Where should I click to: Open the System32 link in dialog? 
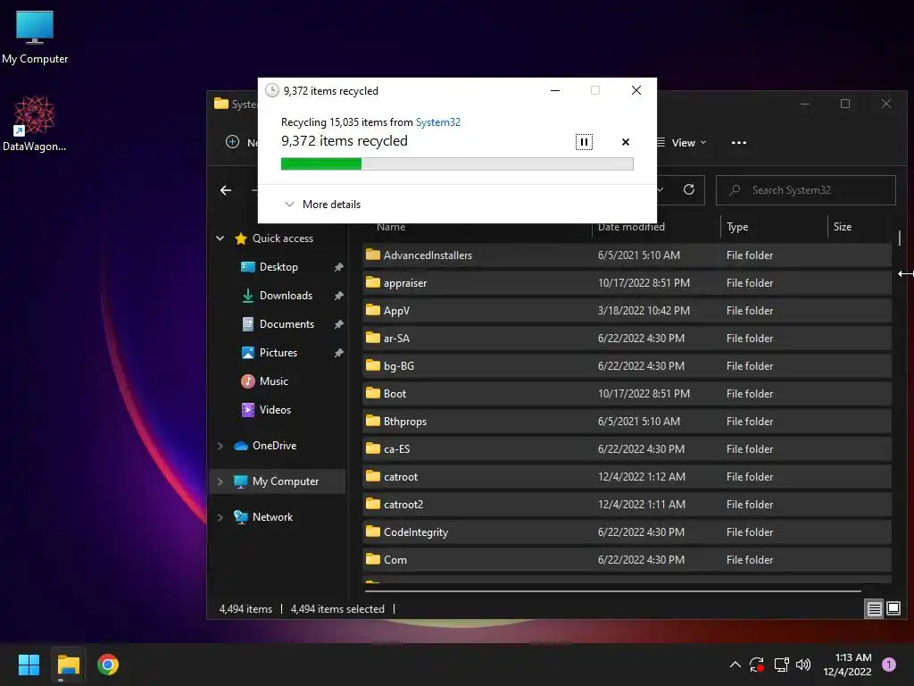[x=437, y=121]
